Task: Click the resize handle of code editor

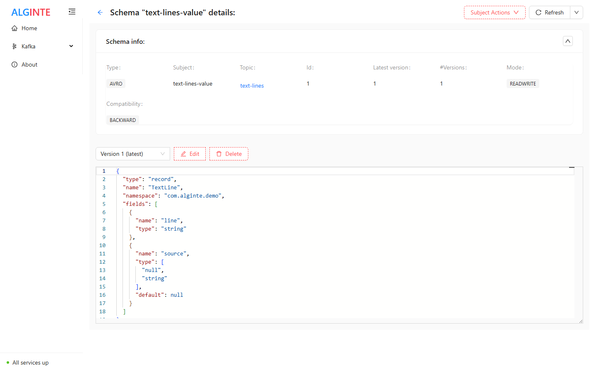Action: pos(581,321)
